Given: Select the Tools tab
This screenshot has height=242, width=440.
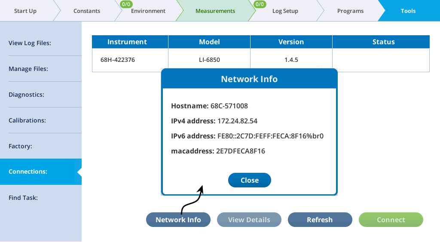Looking at the screenshot, I should pos(408,11).
